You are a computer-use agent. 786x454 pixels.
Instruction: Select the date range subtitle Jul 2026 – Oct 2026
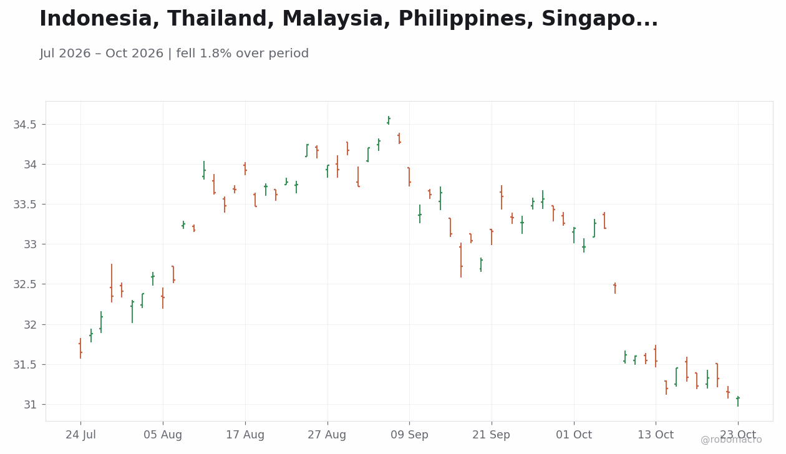click(x=102, y=54)
